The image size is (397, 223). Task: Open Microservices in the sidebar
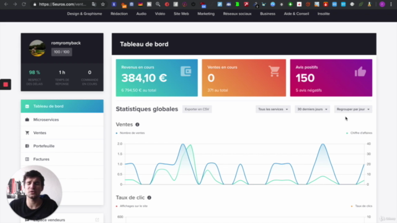point(62,120)
